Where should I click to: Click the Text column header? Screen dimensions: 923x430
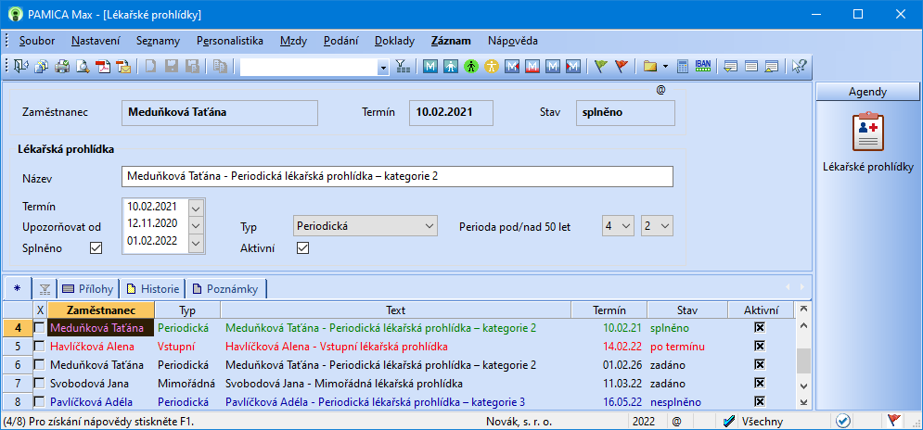tap(395, 310)
